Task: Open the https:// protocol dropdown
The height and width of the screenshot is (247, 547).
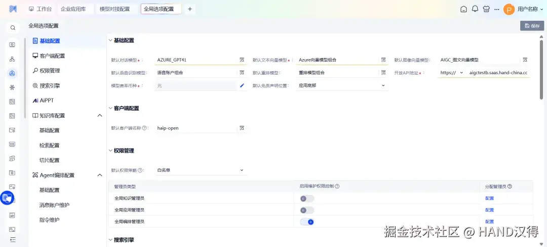Action: [x=451, y=73]
